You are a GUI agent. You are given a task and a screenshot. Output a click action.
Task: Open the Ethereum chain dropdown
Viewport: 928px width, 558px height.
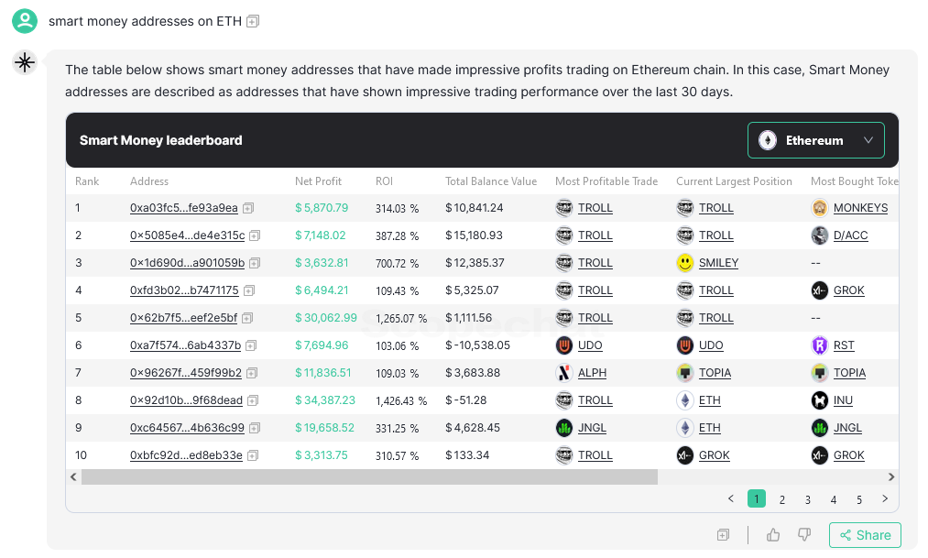pyautogui.click(x=815, y=140)
